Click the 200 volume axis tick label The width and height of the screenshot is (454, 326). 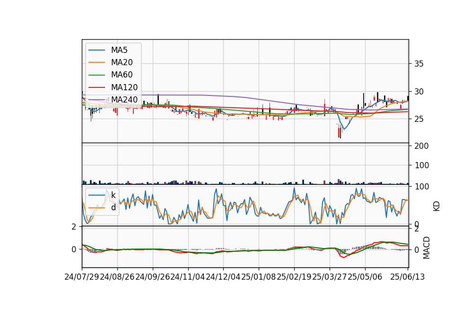coord(421,146)
